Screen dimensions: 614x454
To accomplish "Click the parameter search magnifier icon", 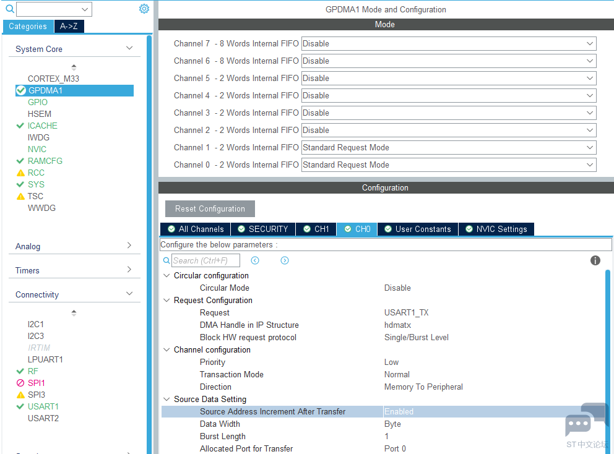I will pos(166,260).
